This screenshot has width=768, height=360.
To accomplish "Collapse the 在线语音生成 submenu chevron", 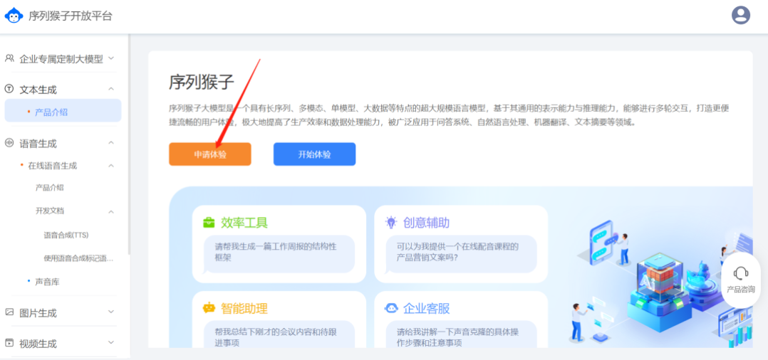I will tap(111, 166).
